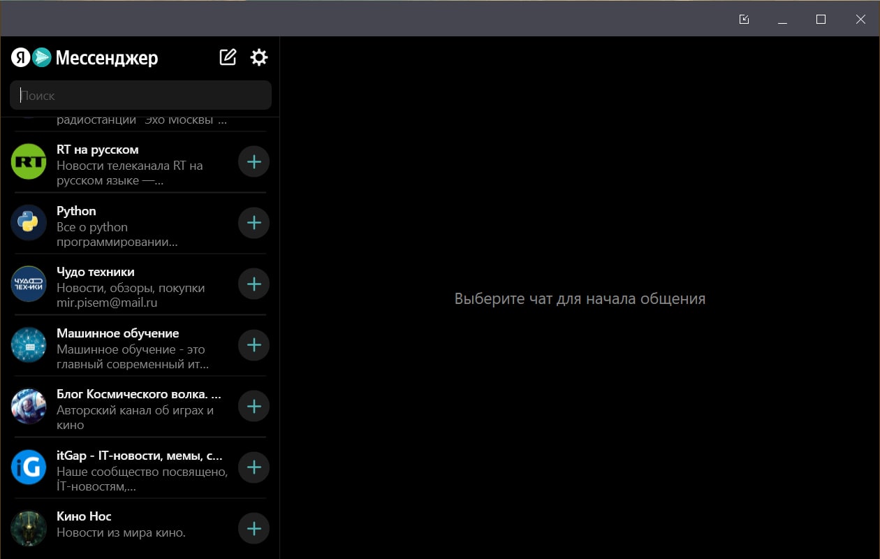Click description 'Все о python'

point(92,227)
